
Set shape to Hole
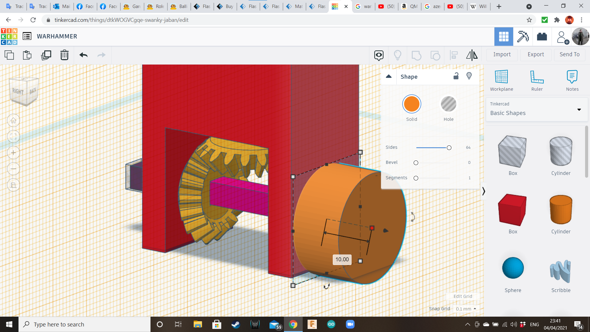tap(448, 104)
